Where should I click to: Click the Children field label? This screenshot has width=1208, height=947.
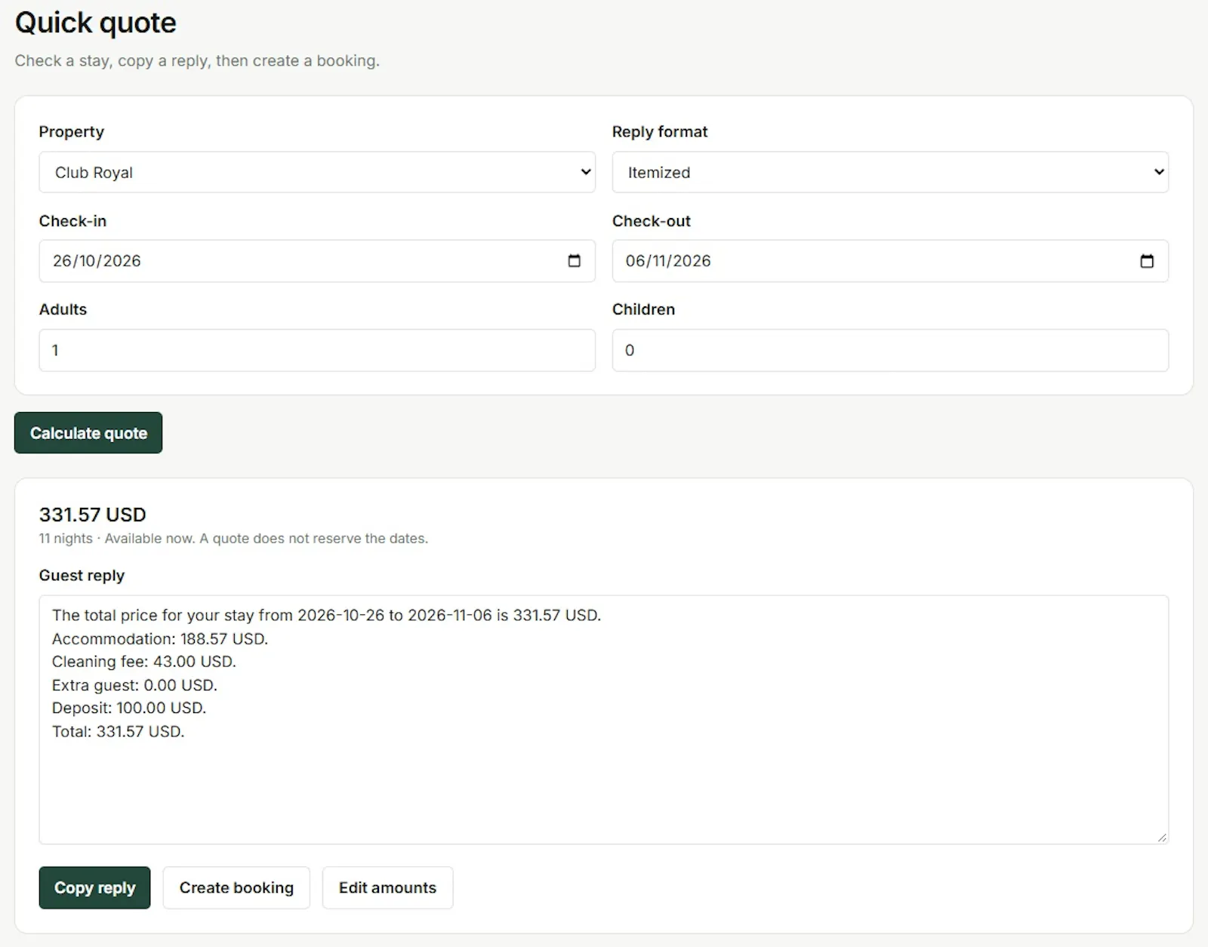pos(643,309)
